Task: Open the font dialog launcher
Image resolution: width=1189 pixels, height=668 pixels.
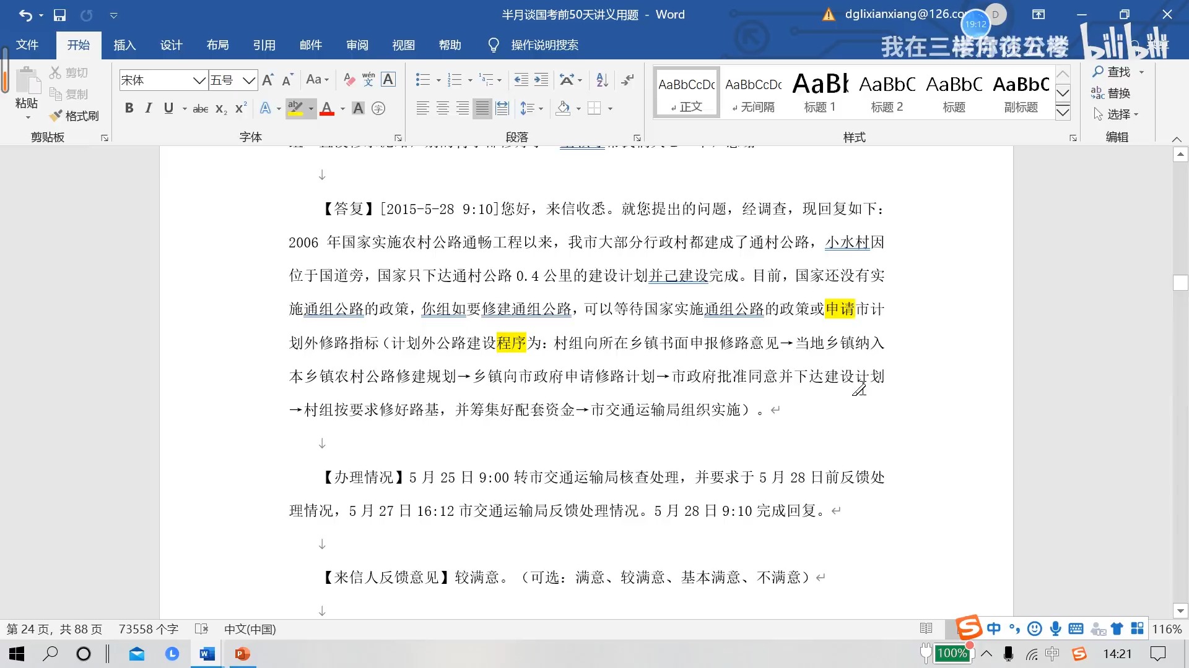Action: [x=398, y=137]
